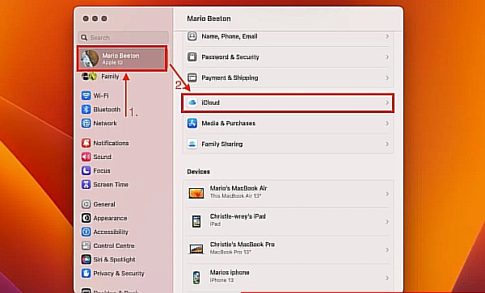Viewport: 485px width, 293px height.
Task: Select the Appearance icon
Action: (x=86, y=218)
